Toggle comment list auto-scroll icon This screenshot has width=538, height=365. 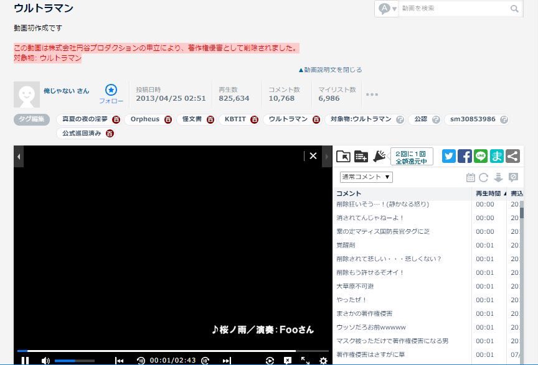point(498,178)
